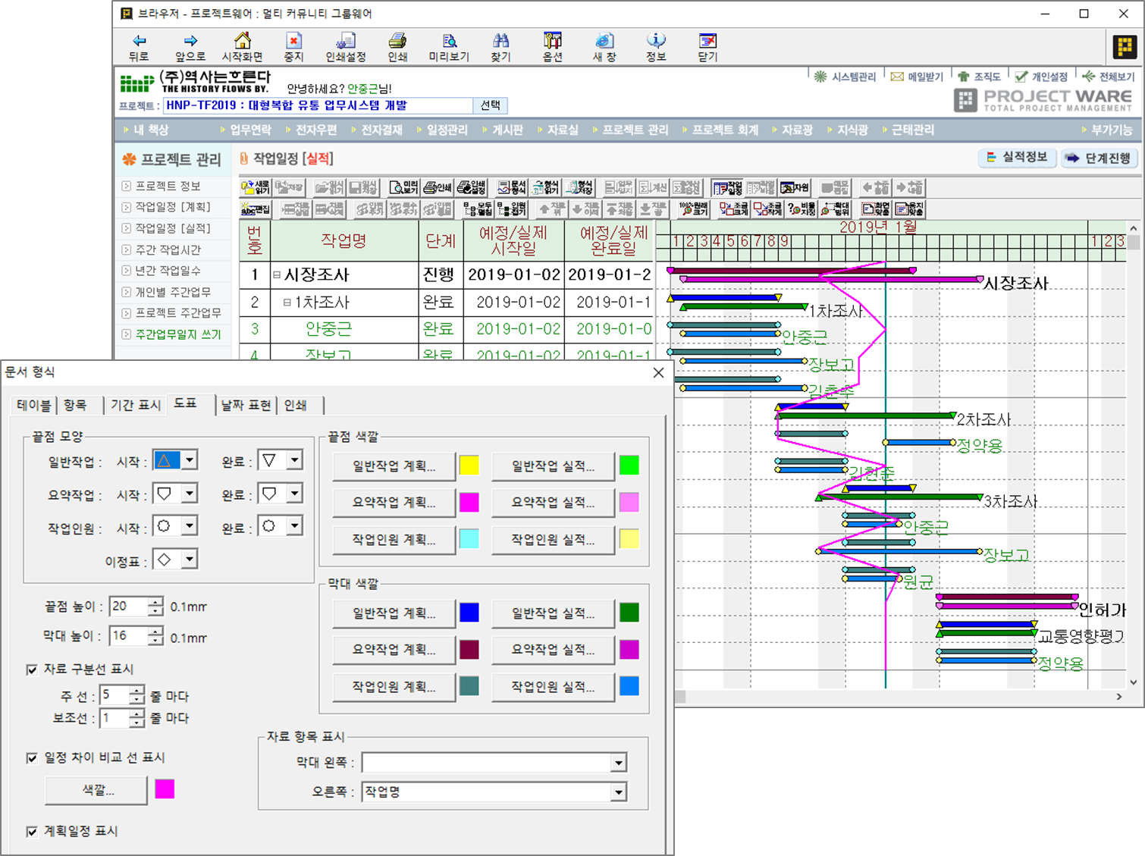Image resolution: width=1145 pixels, height=856 pixels.
Task: Click 미리보기 in the top browser toolbar
Action: click(x=449, y=47)
